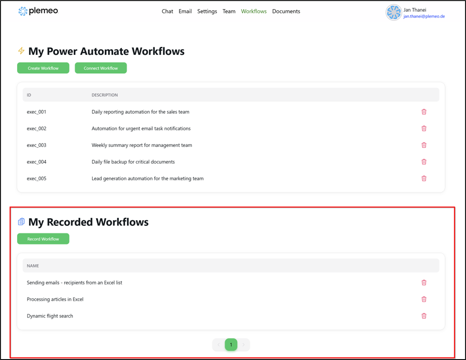Remove the 'Sending emails' recorded workflow

[x=423, y=282]
